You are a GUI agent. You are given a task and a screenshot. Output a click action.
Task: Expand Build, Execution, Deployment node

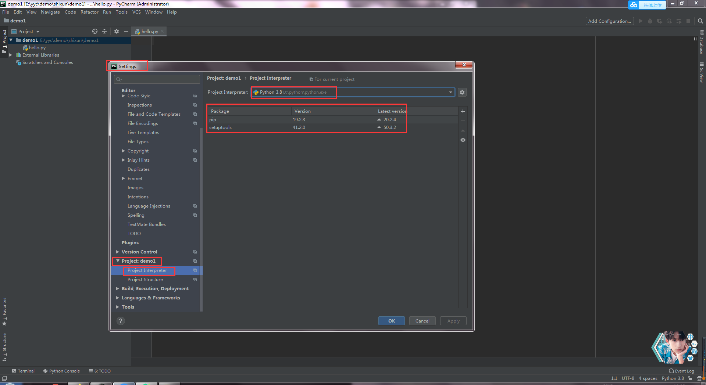point(118,288)
